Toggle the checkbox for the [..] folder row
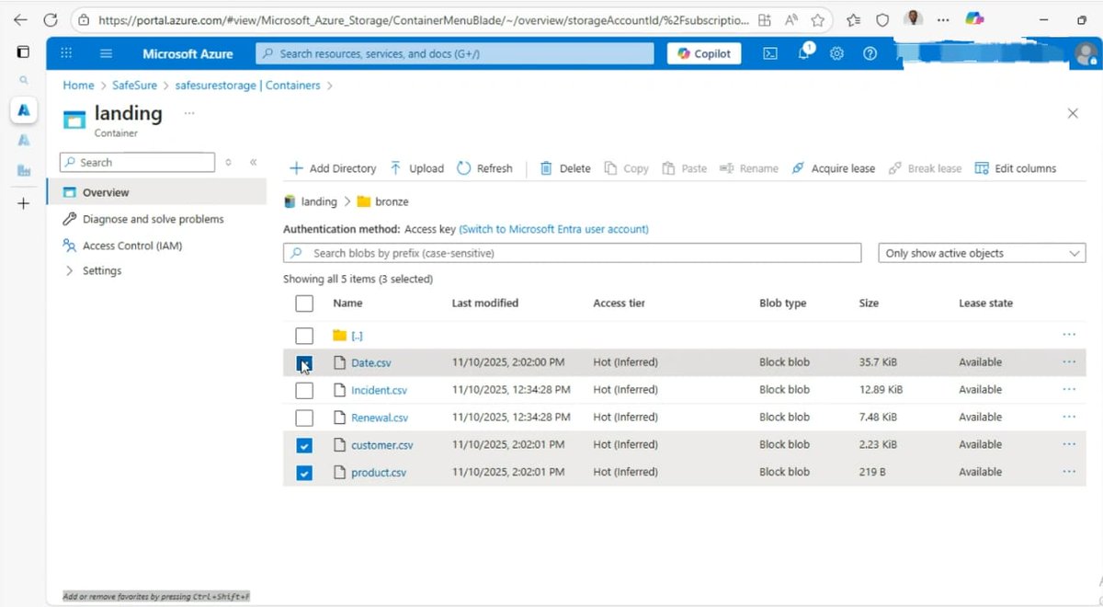The image size is (1103, 607). click(304, 336)
